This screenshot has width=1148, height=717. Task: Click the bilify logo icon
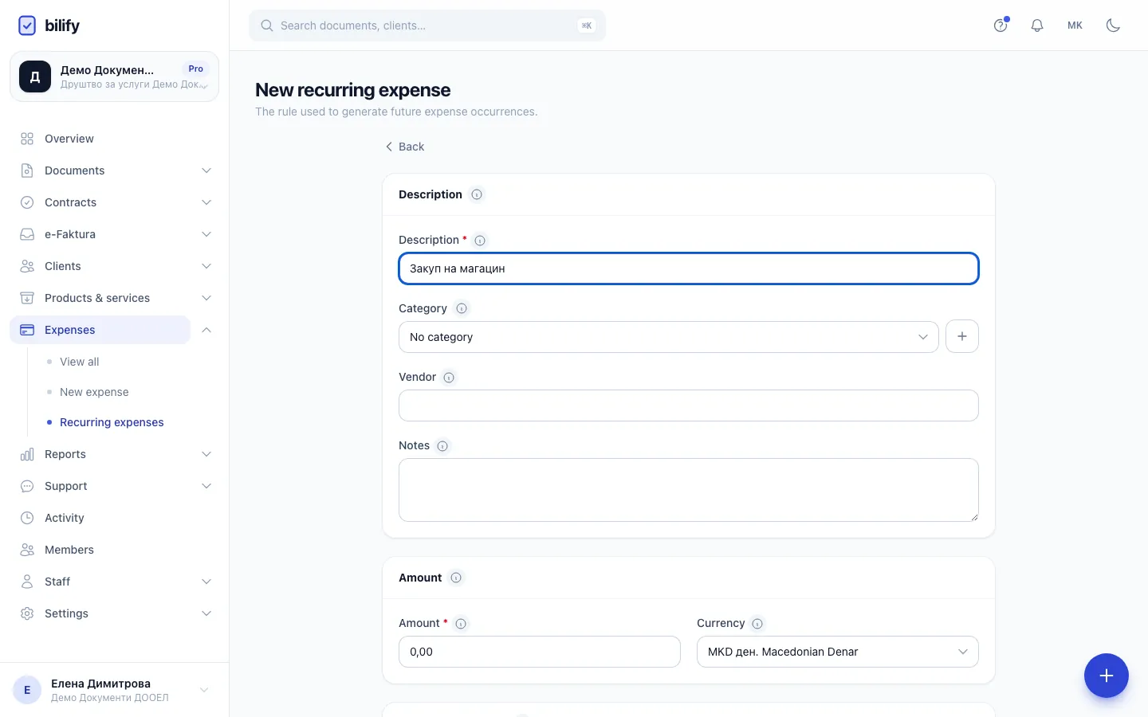coord(27,25)
